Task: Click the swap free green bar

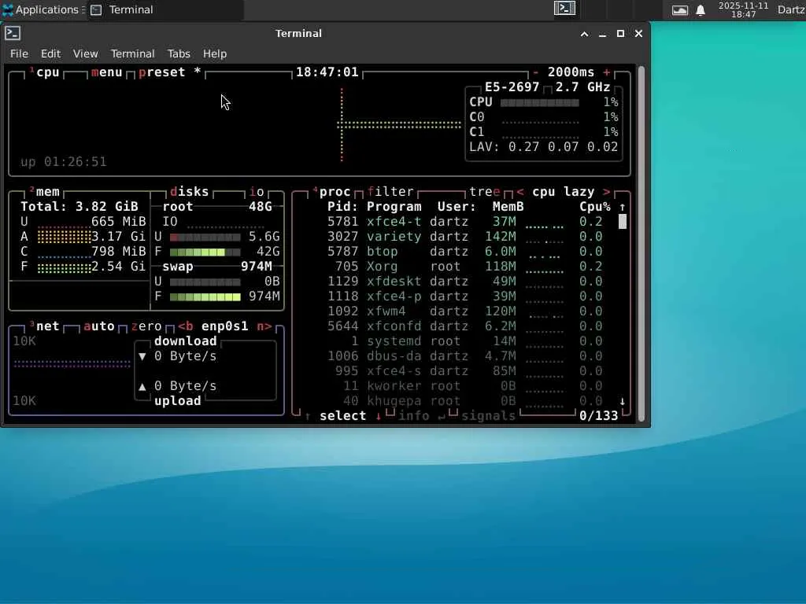Action: tap(205, 296)
